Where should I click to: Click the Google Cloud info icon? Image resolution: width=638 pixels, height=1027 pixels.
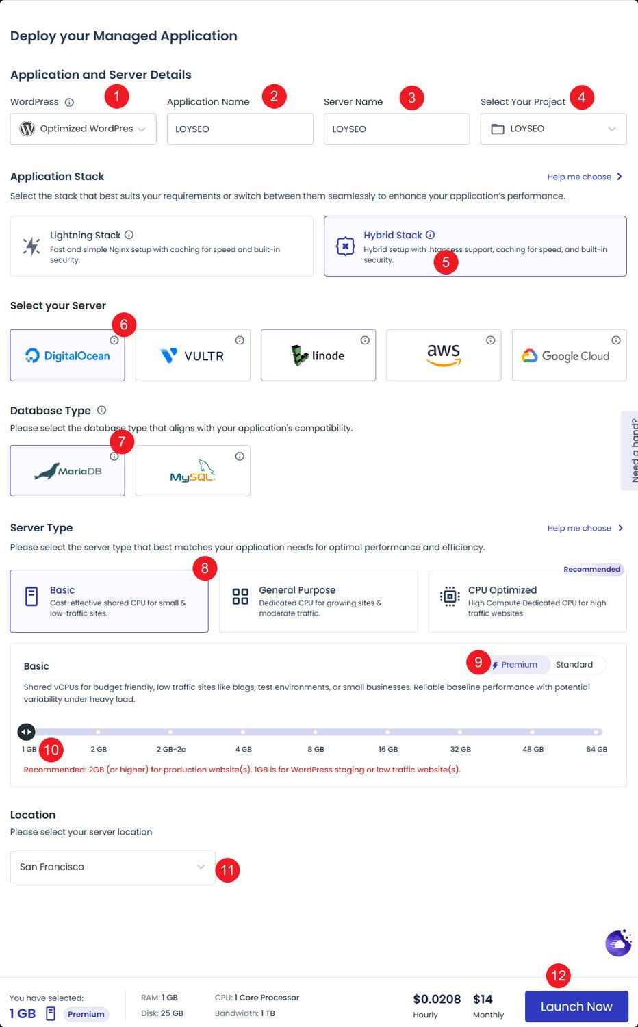615,340
